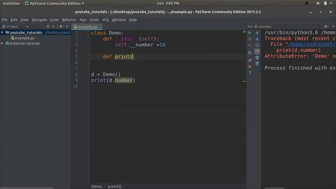Open the Project view dropdown
The width and height of the screenshot is (336, 189).
click(x=27, y=27)
